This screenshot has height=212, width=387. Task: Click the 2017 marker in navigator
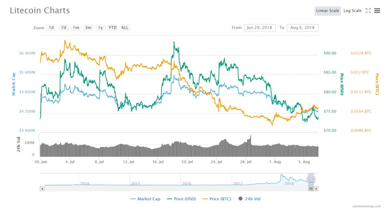point(238,184)
